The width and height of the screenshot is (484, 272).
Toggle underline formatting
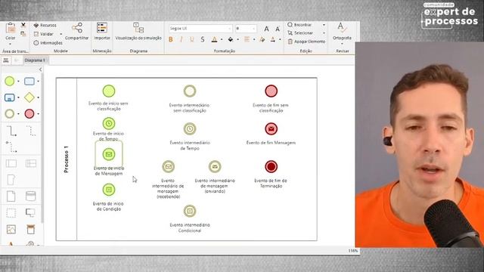pos(191,39)
